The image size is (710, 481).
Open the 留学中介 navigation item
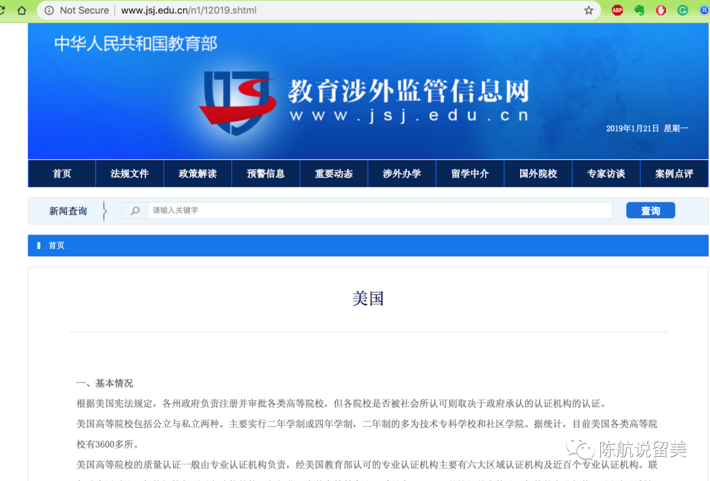[x=470, y=174]
